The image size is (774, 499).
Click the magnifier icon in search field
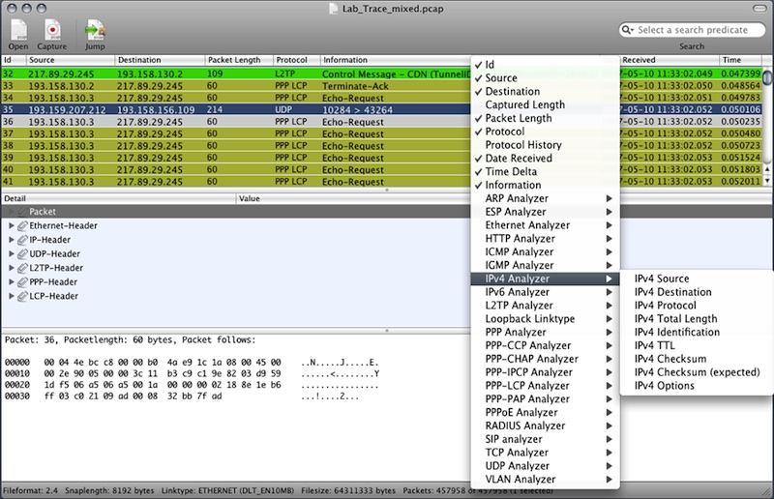(630, 30)
